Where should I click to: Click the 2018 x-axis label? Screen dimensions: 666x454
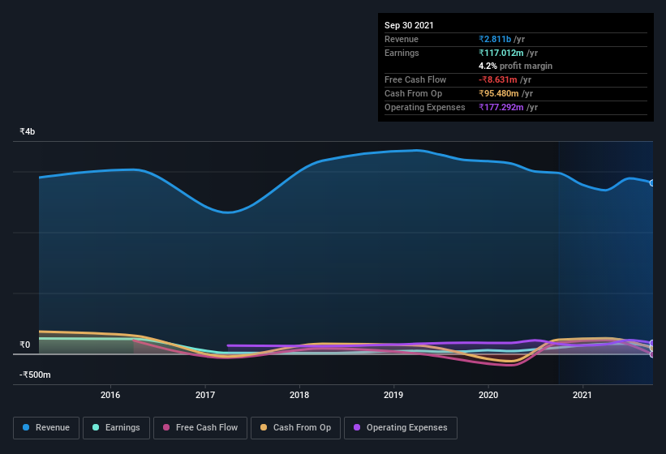pos(299,395)
